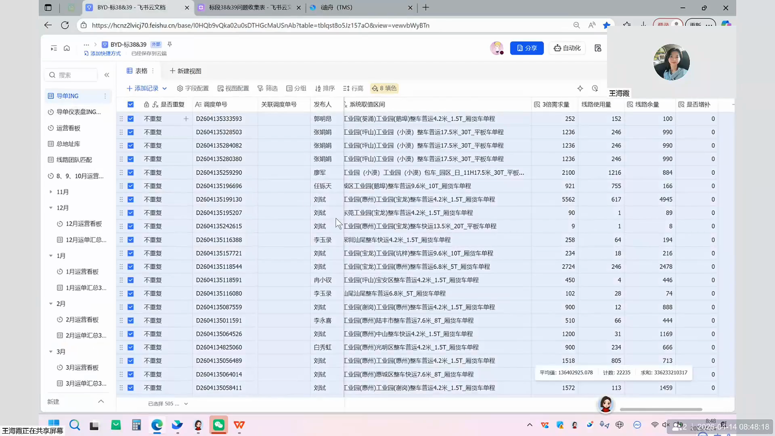Uncheck the row D2604135058411 checkbox
The height and width of the screenshot is (436, 775).
coord(130,388)
